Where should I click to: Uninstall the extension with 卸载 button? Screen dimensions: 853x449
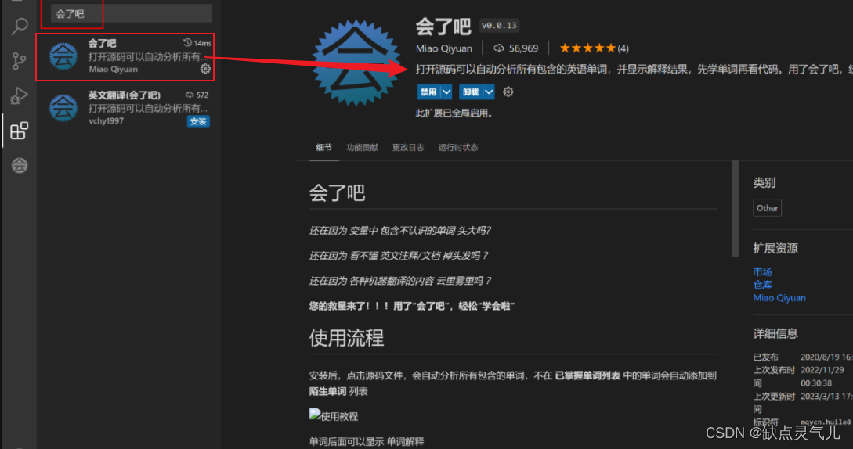point(471,92)
